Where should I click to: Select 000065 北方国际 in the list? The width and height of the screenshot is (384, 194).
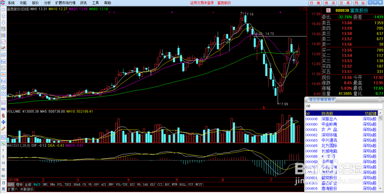pyautogui.click(x=342, y=146)
